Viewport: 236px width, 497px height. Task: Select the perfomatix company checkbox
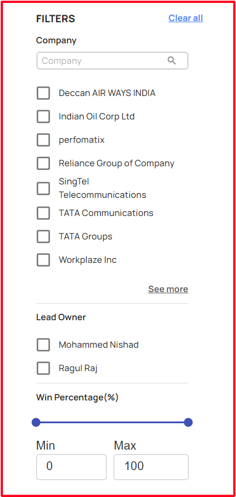(x=43, y=140)
